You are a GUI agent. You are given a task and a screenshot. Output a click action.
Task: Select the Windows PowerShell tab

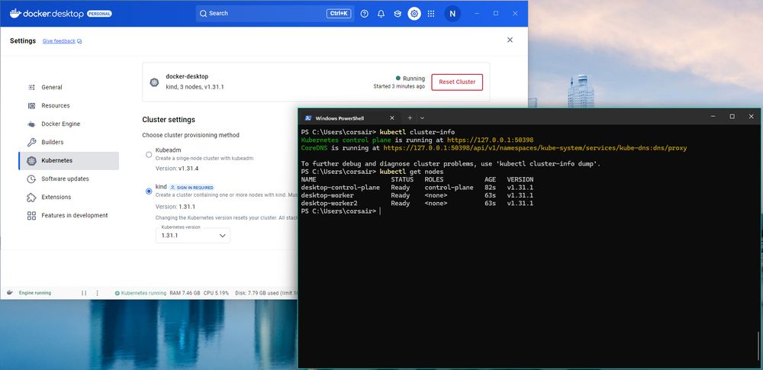point(349,117)
